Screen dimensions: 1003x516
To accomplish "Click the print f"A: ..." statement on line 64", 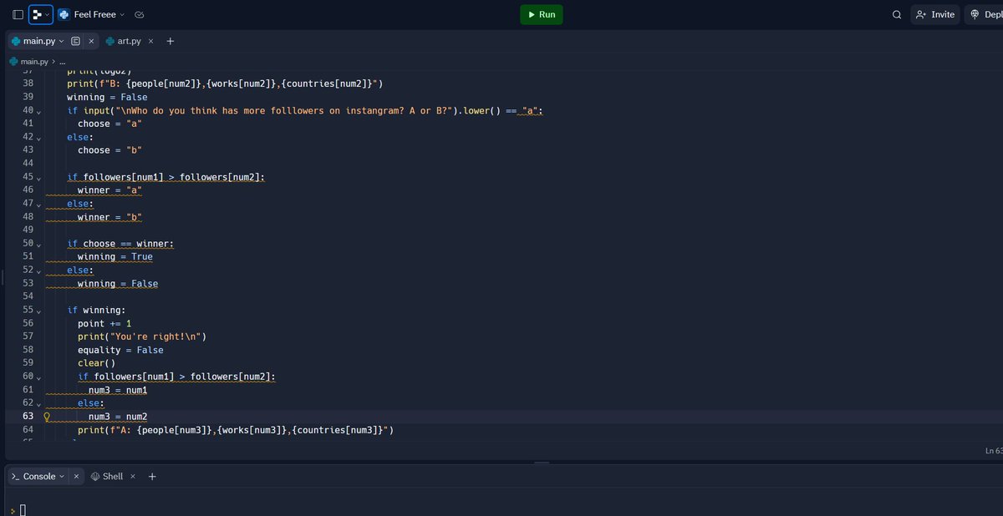I will (236, 430).
